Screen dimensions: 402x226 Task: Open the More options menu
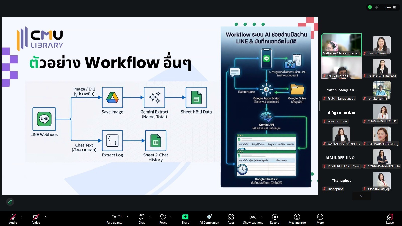coord(320,219)
